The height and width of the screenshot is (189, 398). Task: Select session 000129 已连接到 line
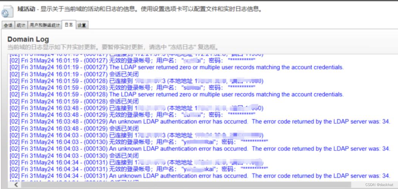137,108
